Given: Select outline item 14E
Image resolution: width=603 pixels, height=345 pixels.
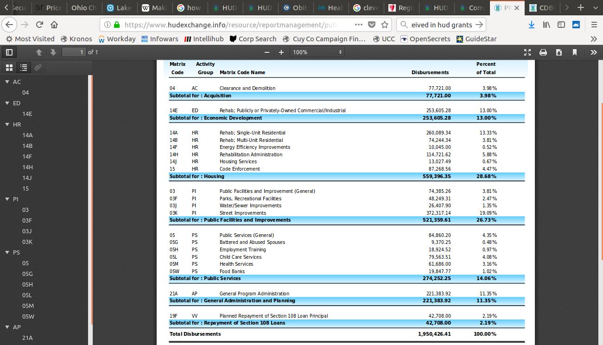Looking at the screenshot, I should [27, 114].
